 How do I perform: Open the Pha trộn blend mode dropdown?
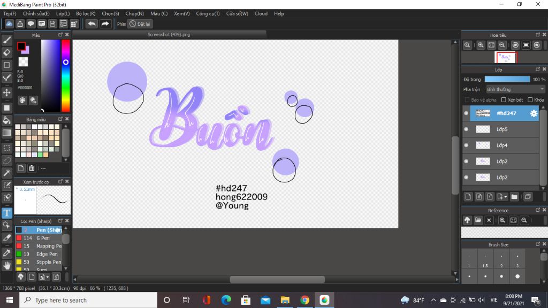click(x=515, y=89)
